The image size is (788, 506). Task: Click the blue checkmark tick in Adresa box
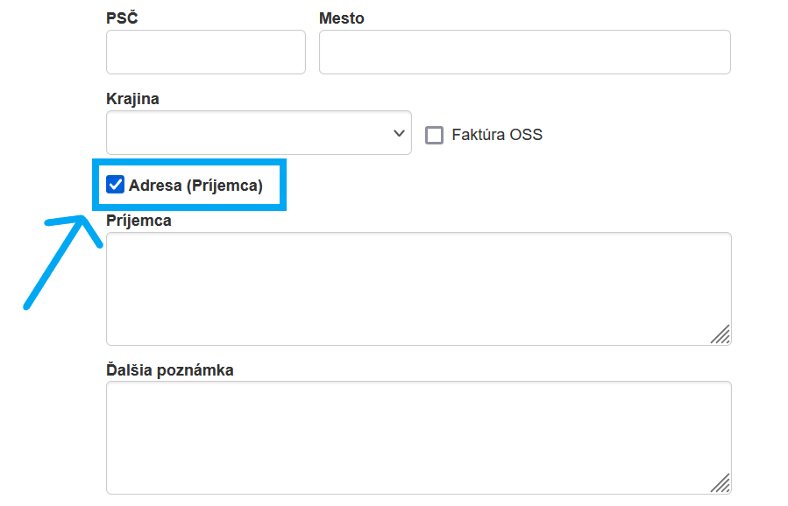[x=115, y=185]
